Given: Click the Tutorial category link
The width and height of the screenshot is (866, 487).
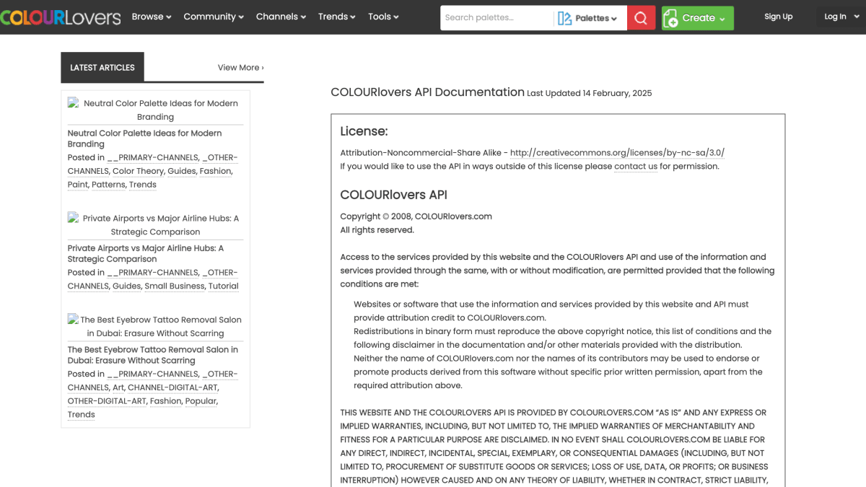Looking at the screenshot, I should (x=224, y=286).
